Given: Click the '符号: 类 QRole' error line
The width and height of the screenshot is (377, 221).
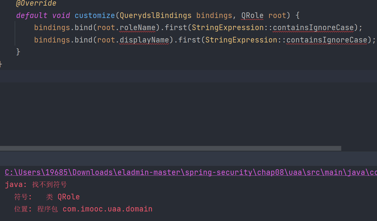Looking at the screenshot, I should pyautogui.click(x=47, y=197).
